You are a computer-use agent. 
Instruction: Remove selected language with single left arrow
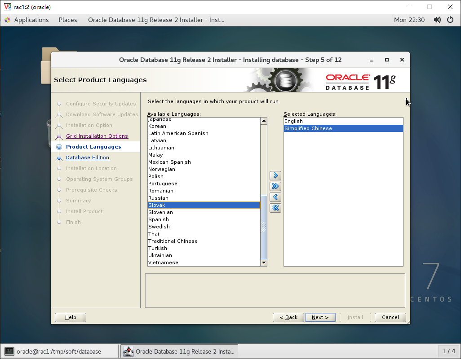(x=275, y=197)
